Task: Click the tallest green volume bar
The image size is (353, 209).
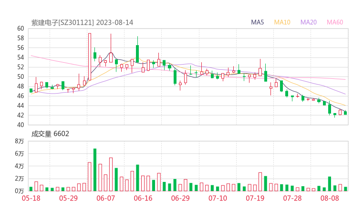Action: coord(95,170)
